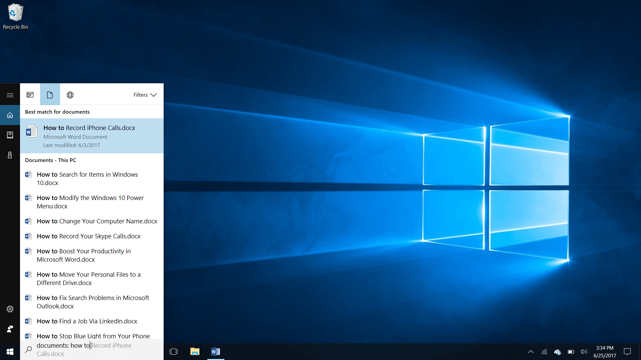The width and height of the screenshot is (641, 360).
Task: Open the Action Center notifications icon
Action: [627, 352]
